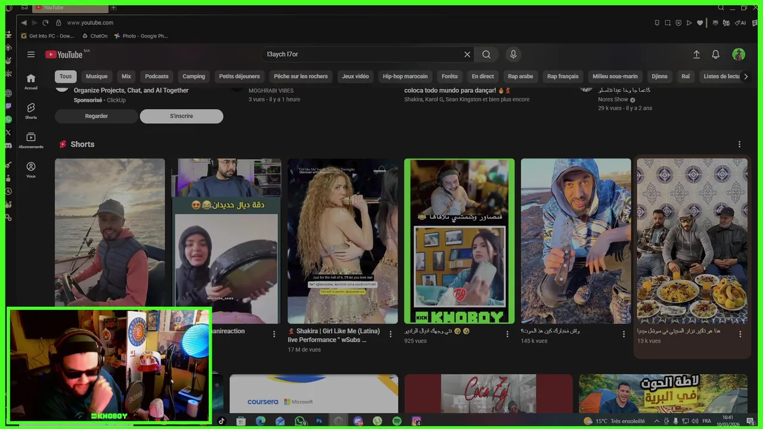Open options menu for anireaction Short
763x429 pixels.
[x=274, y=334]
